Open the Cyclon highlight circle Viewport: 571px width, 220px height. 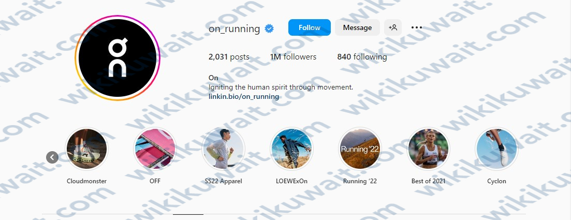496,149
